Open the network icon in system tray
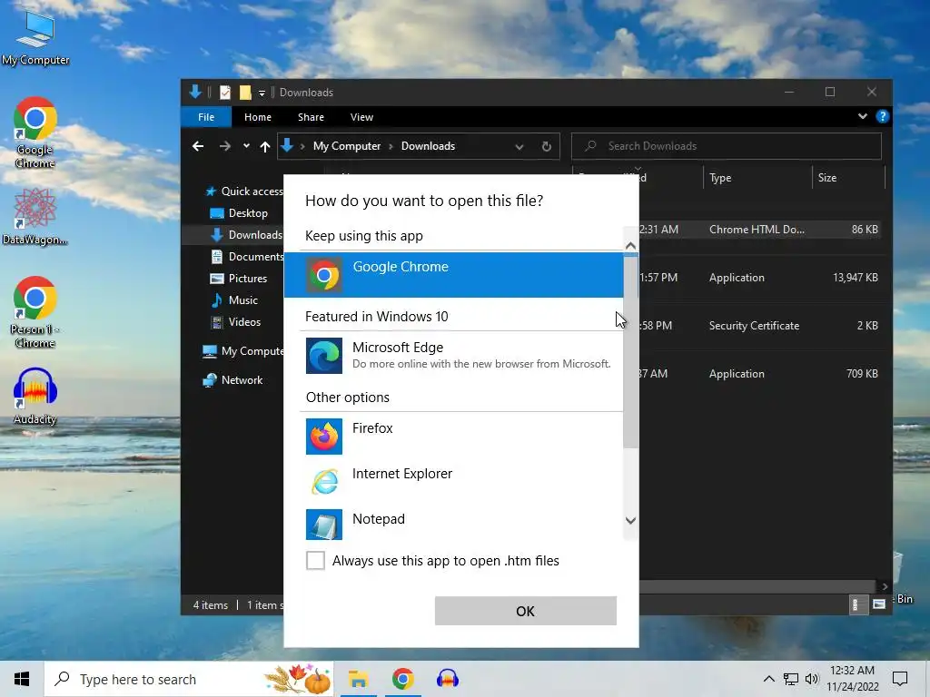 click(791, 679)
